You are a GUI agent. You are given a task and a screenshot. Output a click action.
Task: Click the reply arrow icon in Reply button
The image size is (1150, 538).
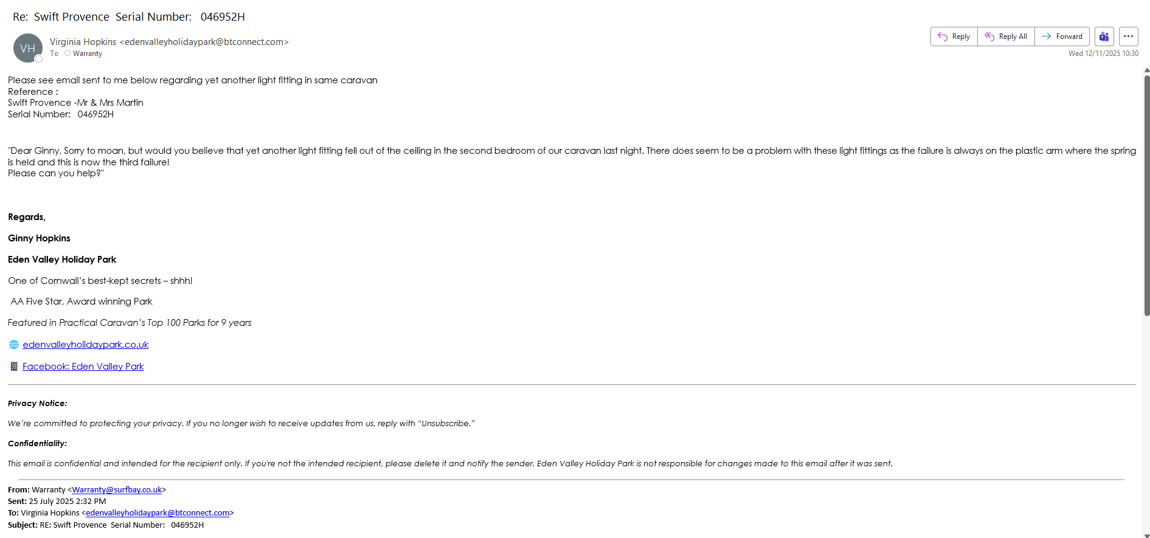tap(943, 36)
